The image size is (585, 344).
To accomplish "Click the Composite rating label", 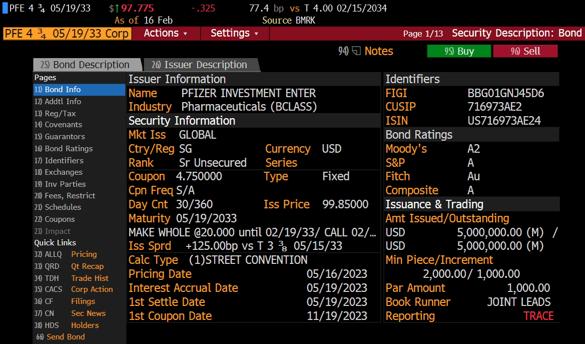I will coord(412,190).
